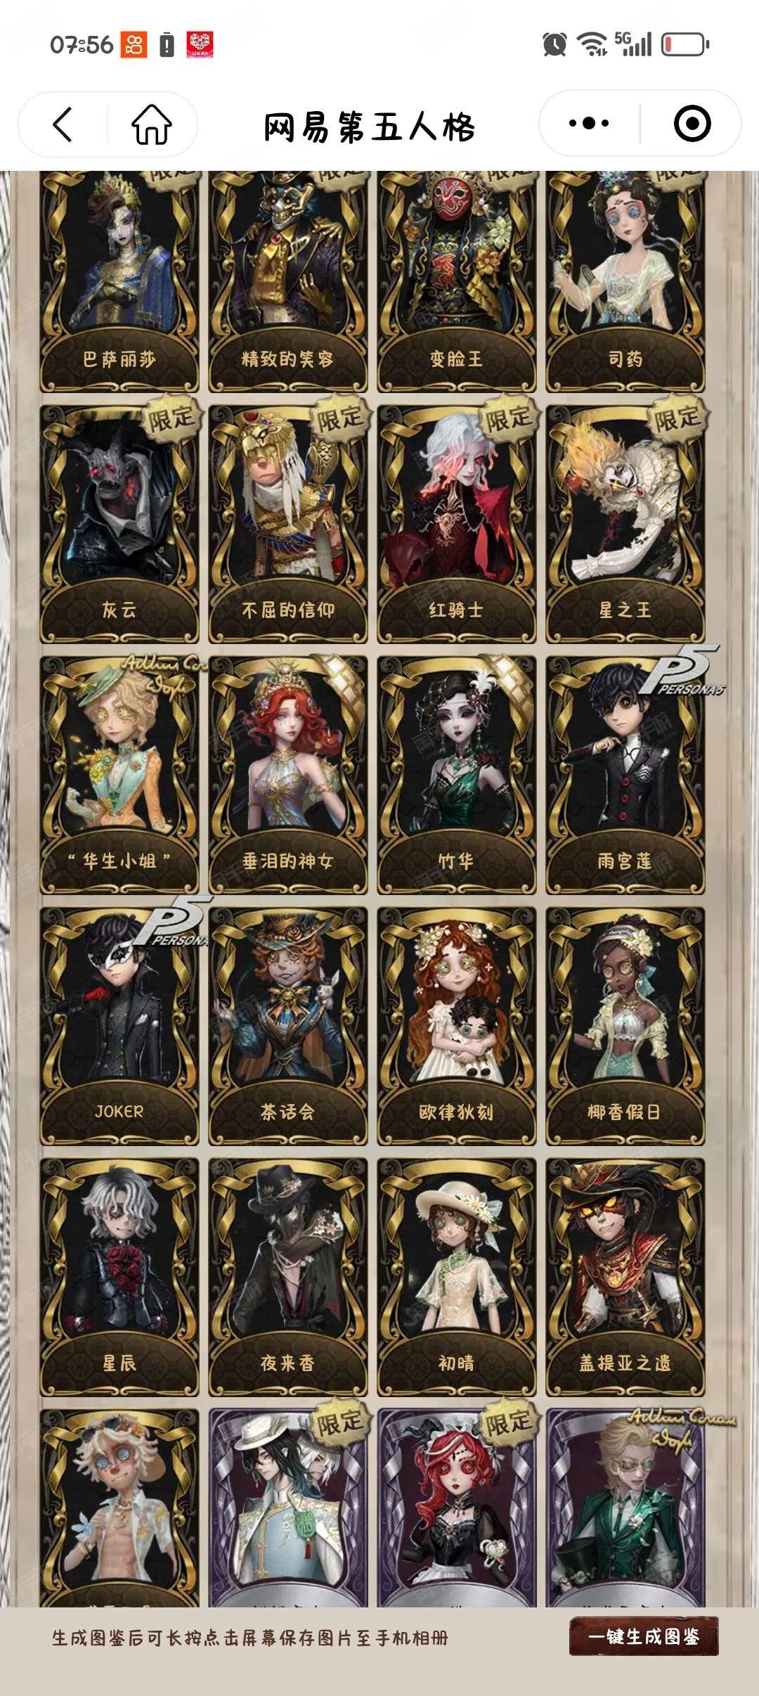
Task: Select the 灰云 limited skin card
Action: click(x=119, y=524)
